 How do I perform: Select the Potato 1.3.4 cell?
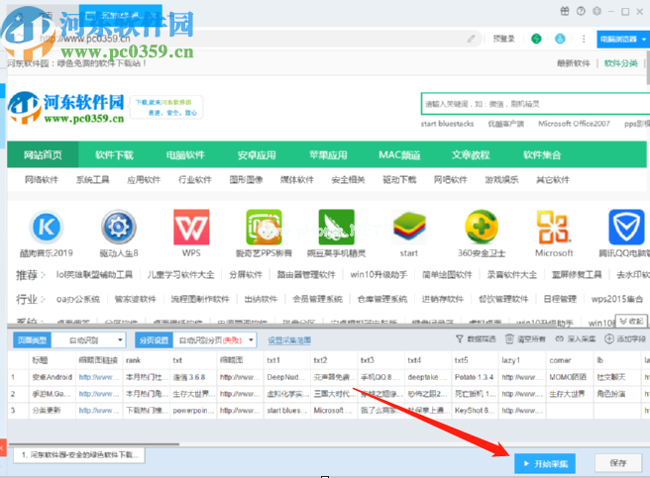click(475, 377)
